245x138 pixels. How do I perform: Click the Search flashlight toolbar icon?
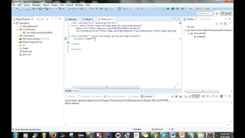pos(89,9)
